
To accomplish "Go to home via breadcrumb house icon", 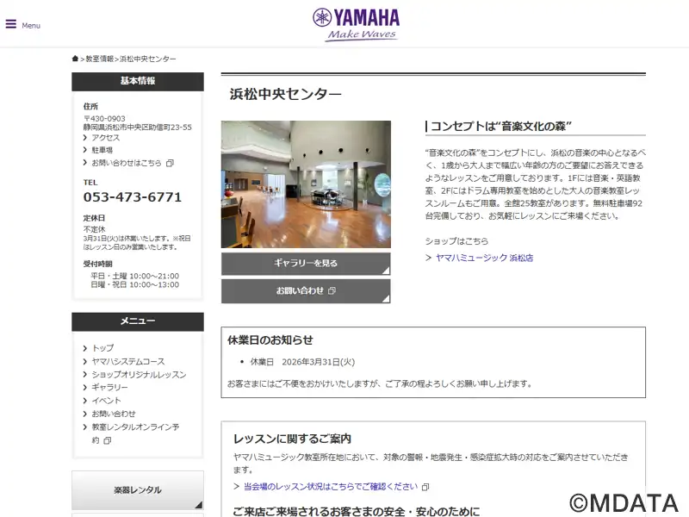I will pos(75,59).
